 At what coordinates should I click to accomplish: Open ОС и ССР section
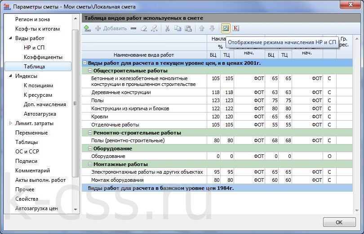click(x=27, y=152)
